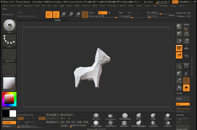Click the Zoom3D icon
197x130 pixels.
(x=179, y=80)
